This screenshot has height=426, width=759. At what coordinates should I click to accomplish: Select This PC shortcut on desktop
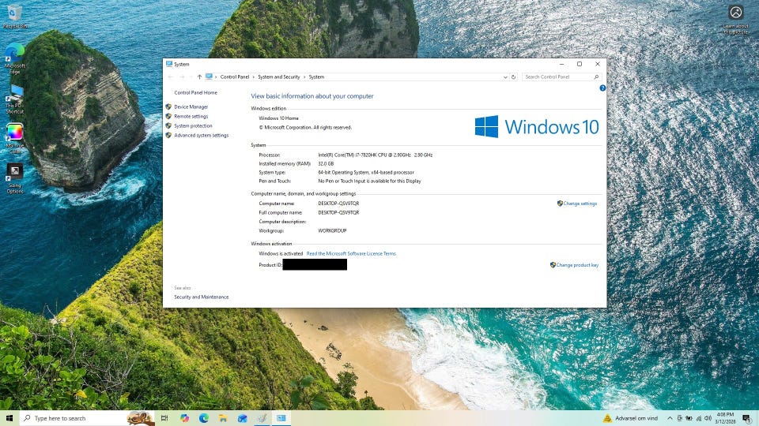(x=14, y=99)
